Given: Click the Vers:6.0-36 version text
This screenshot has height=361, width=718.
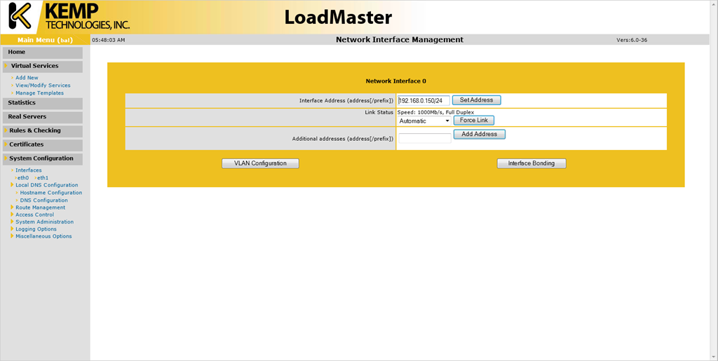Looking at the screenshot, I should tap(632, 40).
